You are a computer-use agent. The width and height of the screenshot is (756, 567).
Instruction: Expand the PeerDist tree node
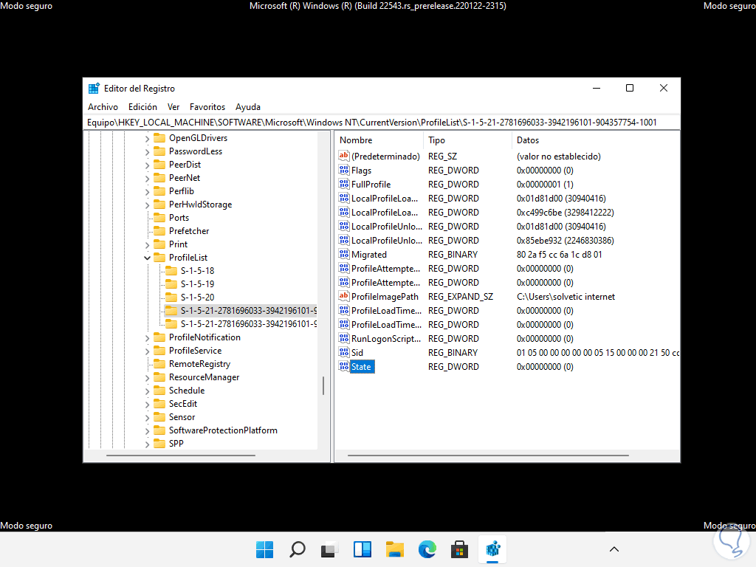(x=147, y=165)
